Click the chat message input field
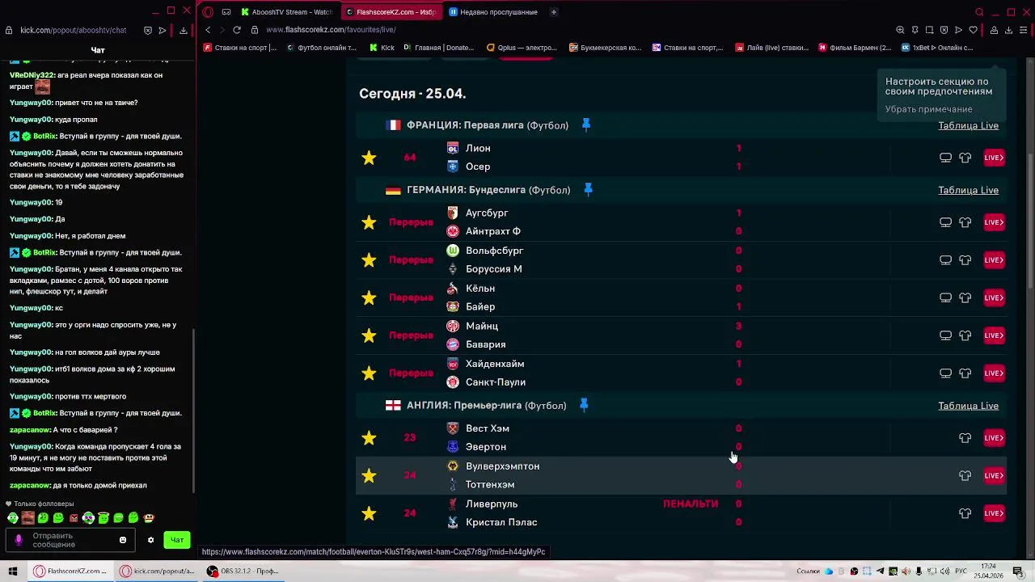This screenshot has height=582, width=1035. pyautogui.click(x=71, y=540)
